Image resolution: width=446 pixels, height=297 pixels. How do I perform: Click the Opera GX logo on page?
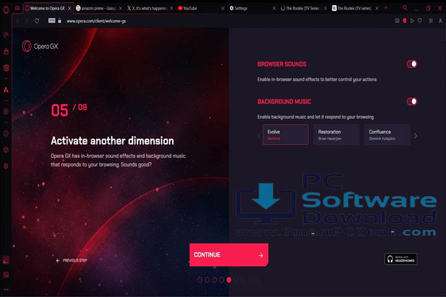(40, 46)
